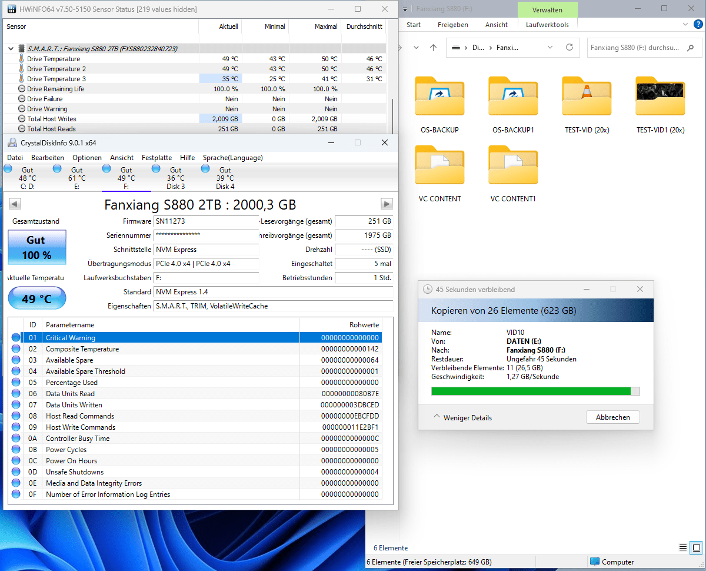
Task: Click status orb for Composite Temperature row
Action: pyautogui.click(x=16, y=349)
